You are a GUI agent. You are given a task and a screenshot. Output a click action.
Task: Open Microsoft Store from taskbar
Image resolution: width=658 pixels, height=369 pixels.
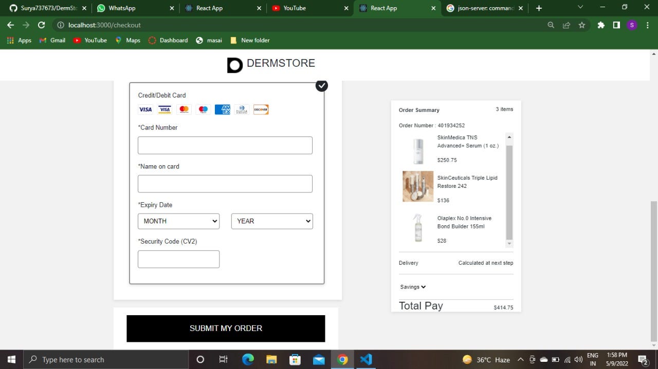(x=295, y=359)
